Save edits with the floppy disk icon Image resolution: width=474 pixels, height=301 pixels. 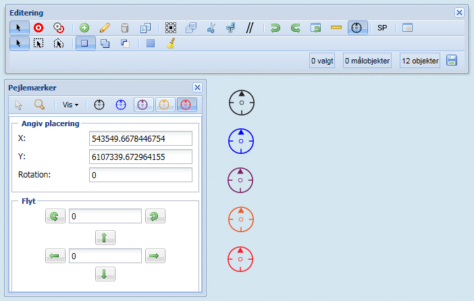[x=452, y=61]
